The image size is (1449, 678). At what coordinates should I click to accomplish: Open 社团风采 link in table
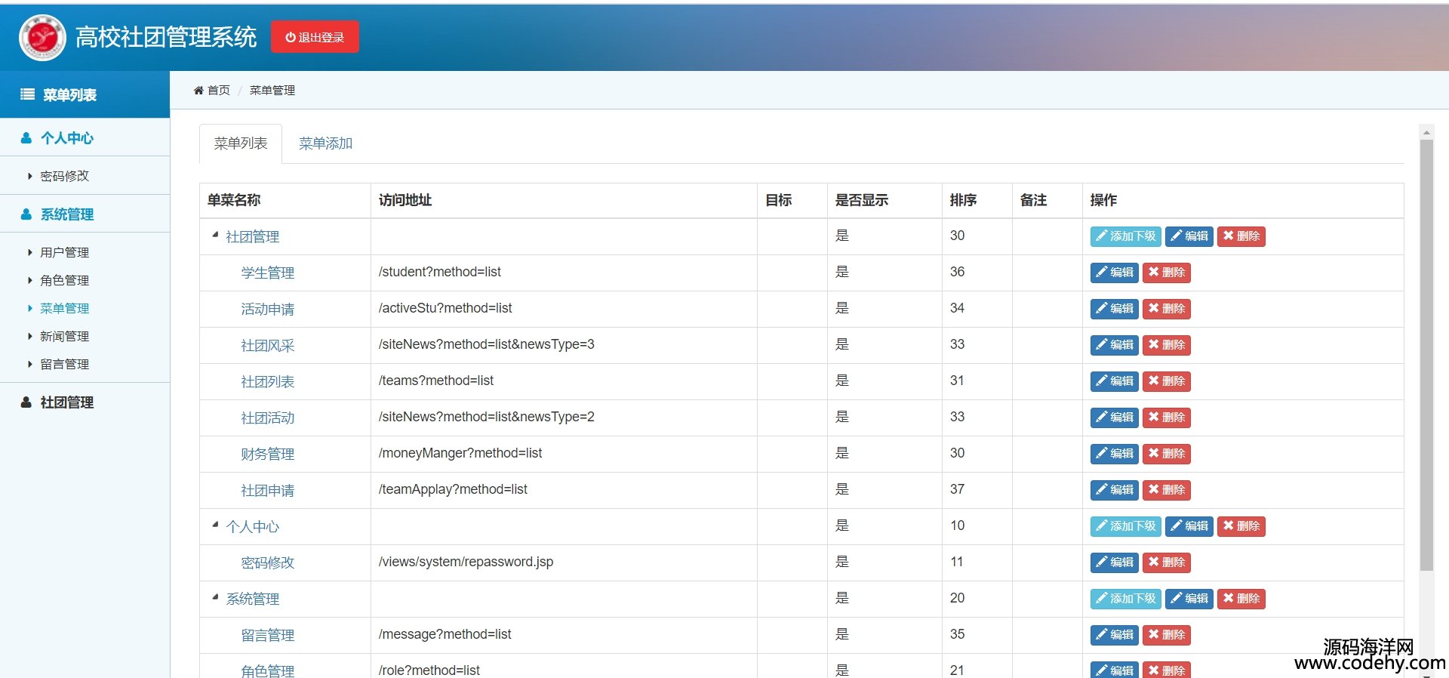pos(268,345)
